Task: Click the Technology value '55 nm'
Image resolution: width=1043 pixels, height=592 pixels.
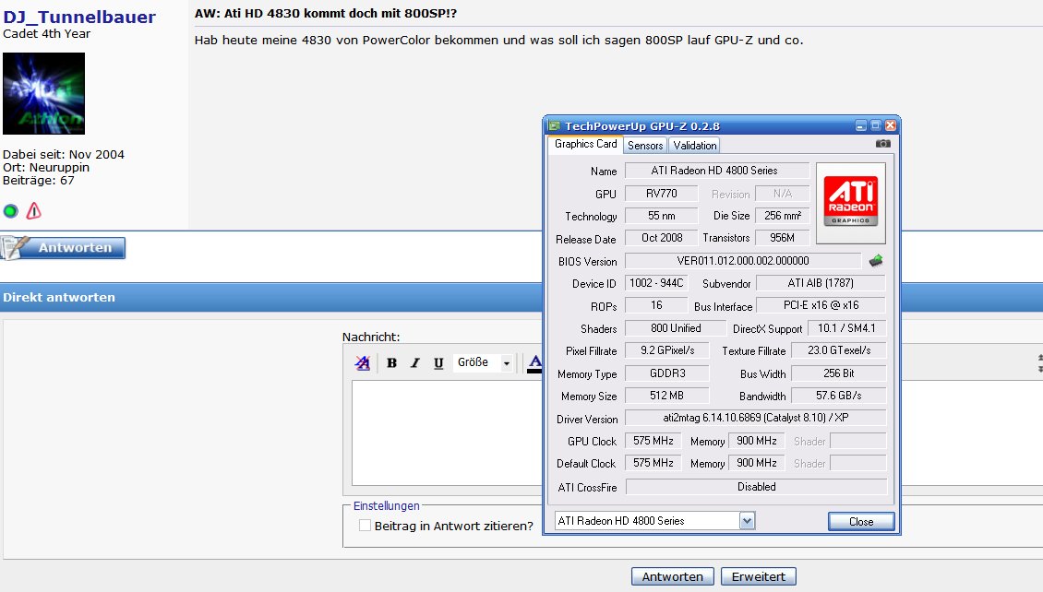Action: (x=662, y=216)
